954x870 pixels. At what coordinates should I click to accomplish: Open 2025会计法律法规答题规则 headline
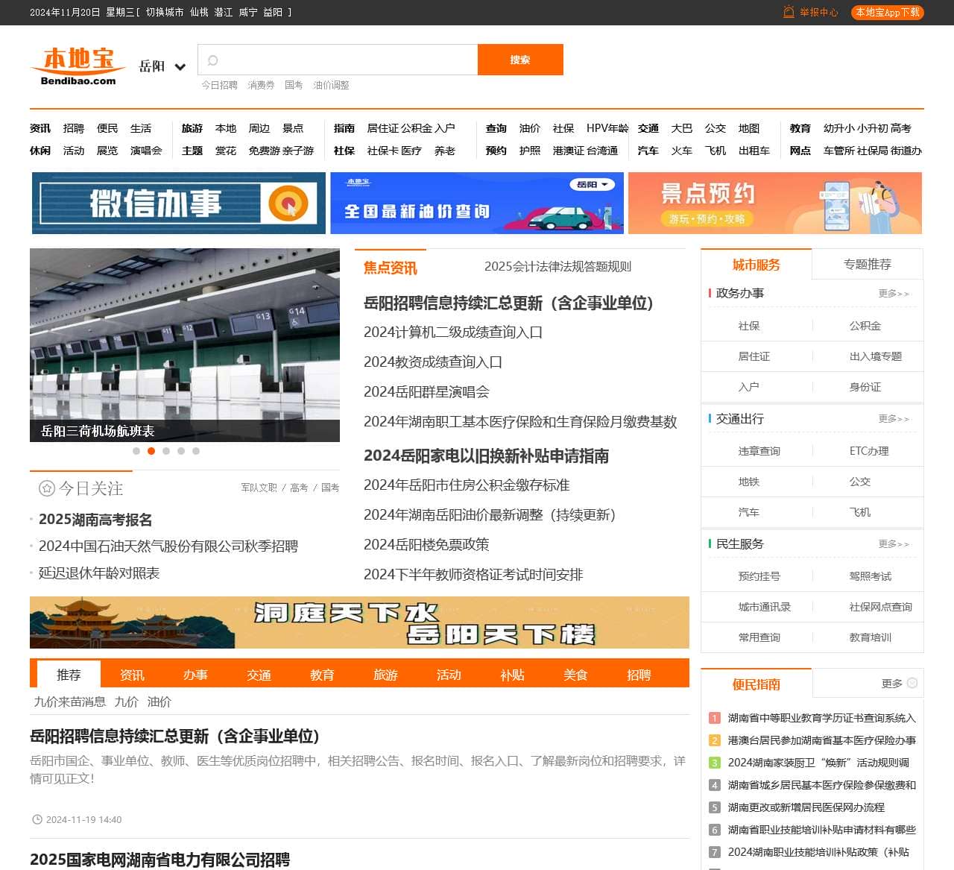click(557, 266)
